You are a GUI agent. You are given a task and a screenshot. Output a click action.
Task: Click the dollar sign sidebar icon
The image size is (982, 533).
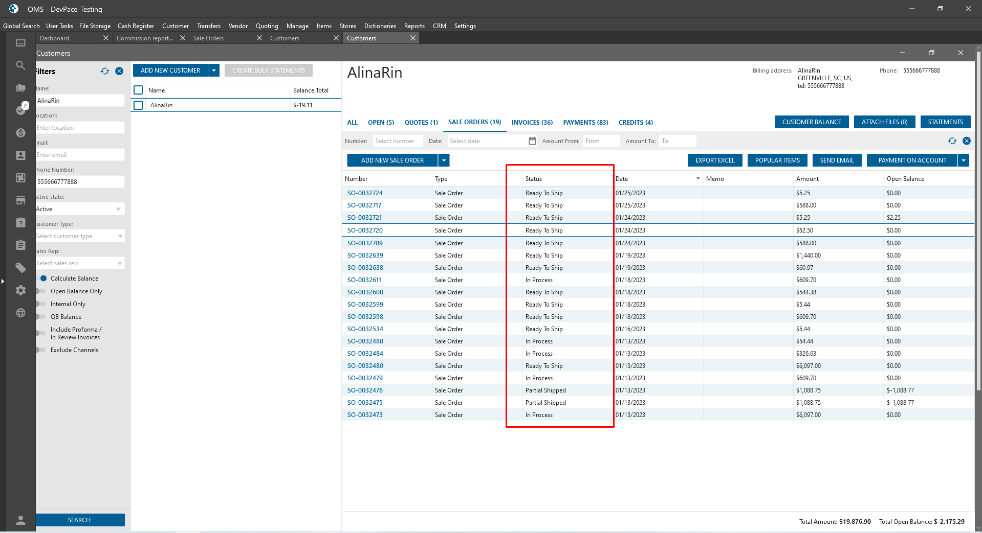(x=20, y=133)
